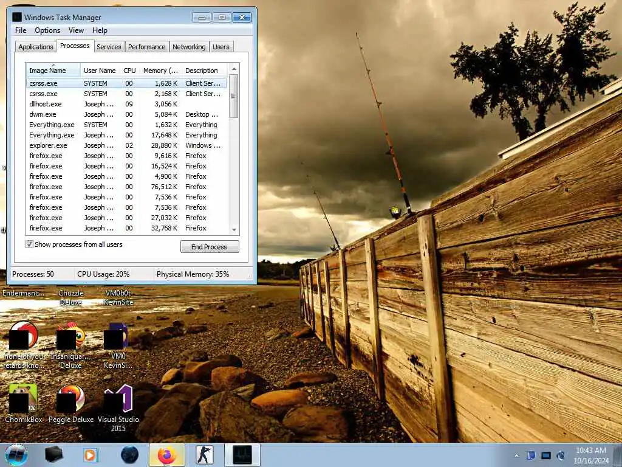Select firefox.exe row using 76,512 K
The width and height of the screenshot is (622, 467).
[127, 187]
